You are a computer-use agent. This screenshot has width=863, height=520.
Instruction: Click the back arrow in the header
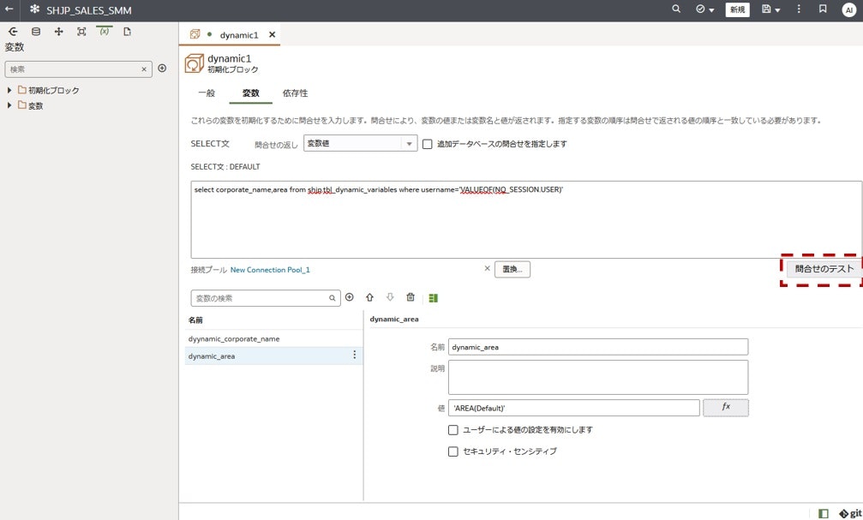tap(9, 9)
